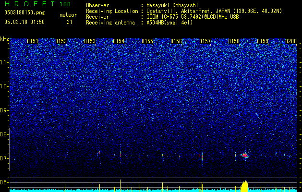302x192 pixels.
Task: Click the 0.7 kHz axis tick label
Action: 4,158
